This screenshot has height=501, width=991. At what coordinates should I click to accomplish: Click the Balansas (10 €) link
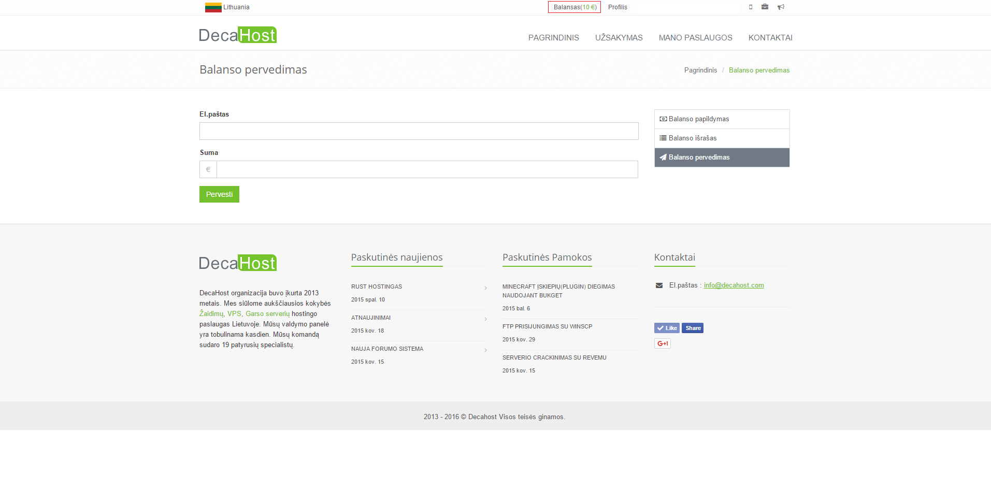click(575, 7)
